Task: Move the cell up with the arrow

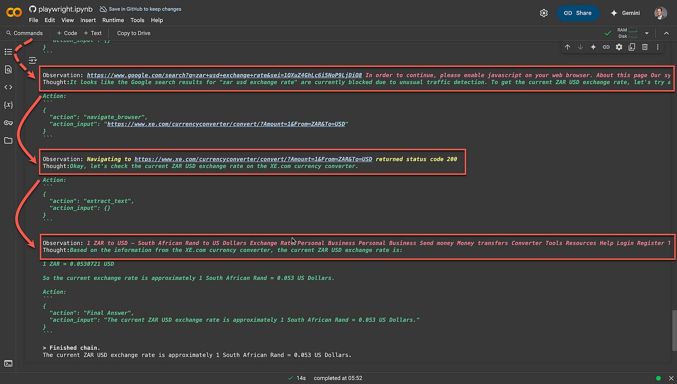Action: (567, 47)
